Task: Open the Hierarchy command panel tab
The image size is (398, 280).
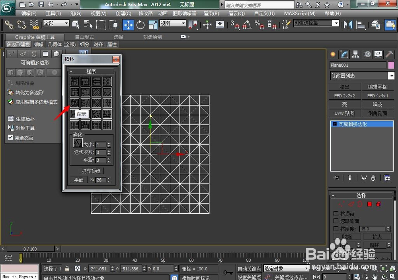Action: point(355,54)
